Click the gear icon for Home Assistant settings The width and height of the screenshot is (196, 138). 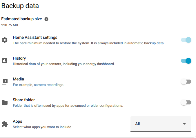tap(5, 40)
